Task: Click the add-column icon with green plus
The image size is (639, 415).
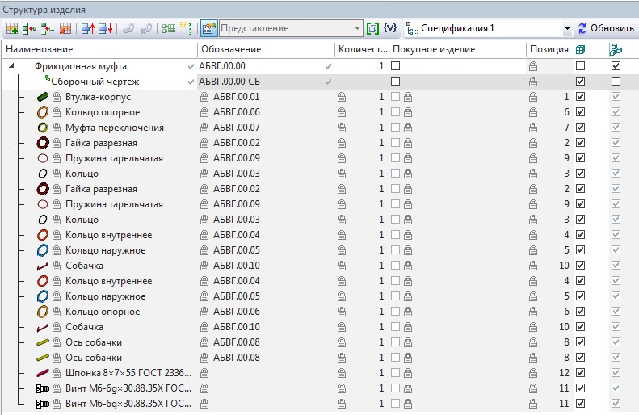Action: (11, 28)
